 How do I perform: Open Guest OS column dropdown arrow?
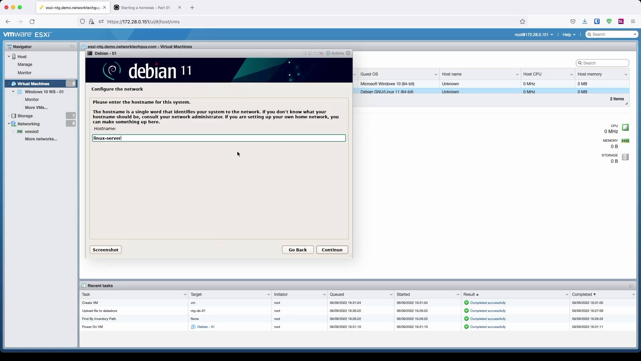[x=436, y=75]
